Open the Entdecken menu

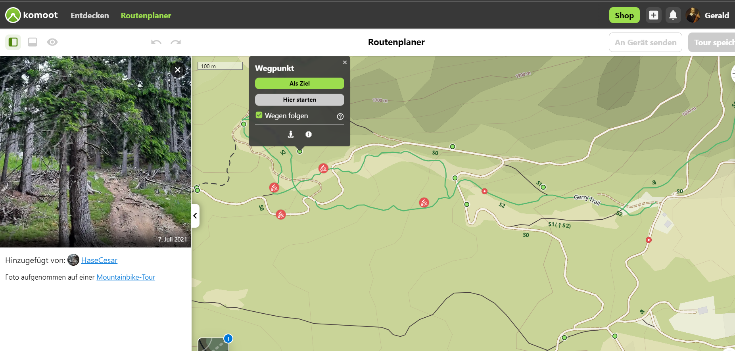point(90,15)
